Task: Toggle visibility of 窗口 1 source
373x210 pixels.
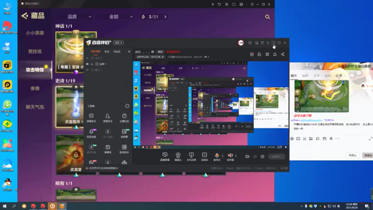Action: [87, 70]
